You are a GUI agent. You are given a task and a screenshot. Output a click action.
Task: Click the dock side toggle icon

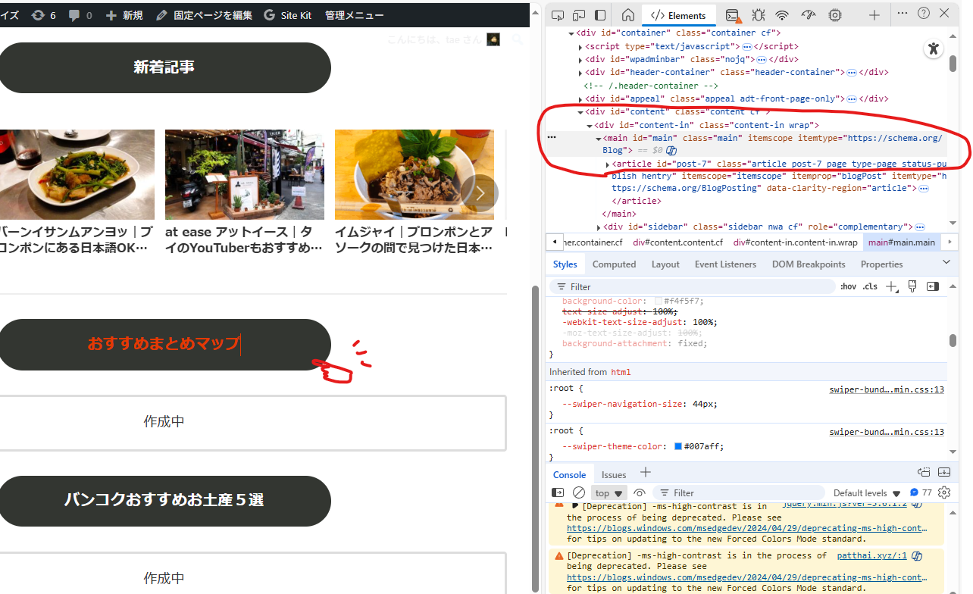600,14
